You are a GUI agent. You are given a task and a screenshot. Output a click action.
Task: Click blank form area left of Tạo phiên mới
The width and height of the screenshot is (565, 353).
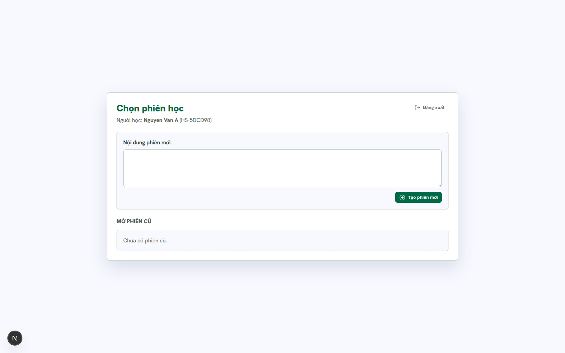pos(255,197)
